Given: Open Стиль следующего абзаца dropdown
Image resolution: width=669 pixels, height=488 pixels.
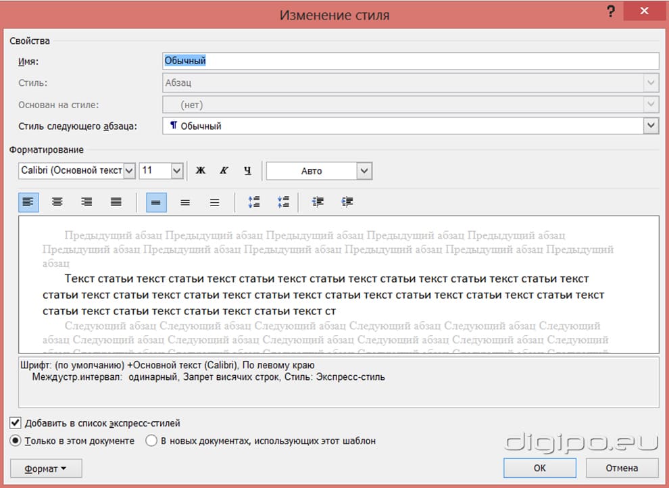Looking at the screenshot, I should click(x=651, y=126).
